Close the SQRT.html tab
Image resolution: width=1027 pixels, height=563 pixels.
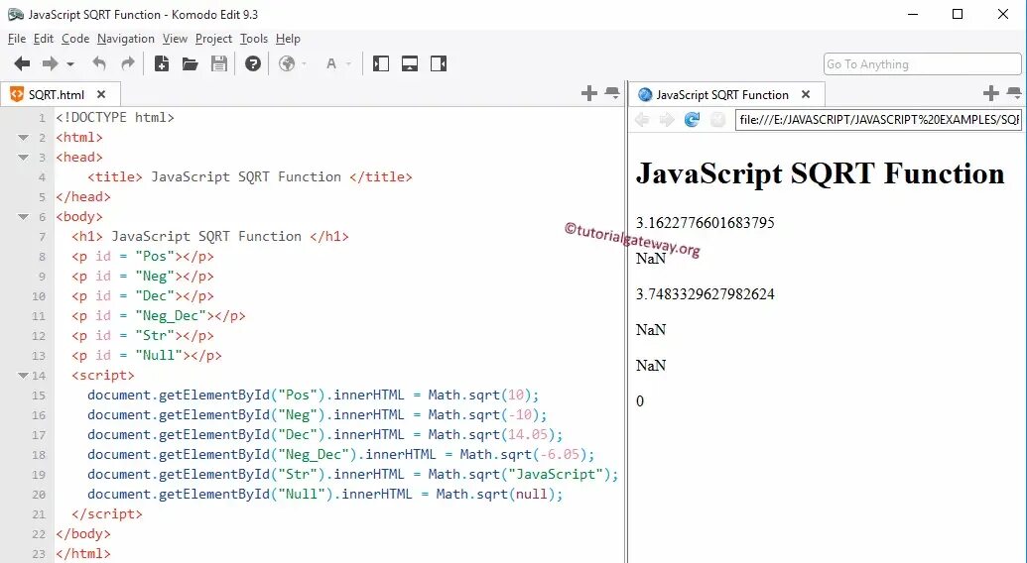tap(101, 95)
